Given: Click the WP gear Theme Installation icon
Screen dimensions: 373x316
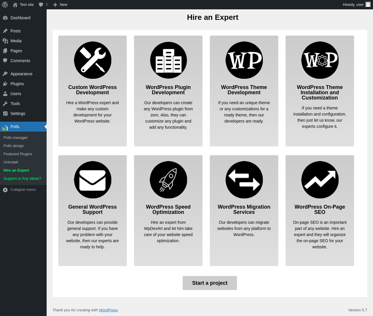Looking at the screenshot, I should (x=320, y=60).
